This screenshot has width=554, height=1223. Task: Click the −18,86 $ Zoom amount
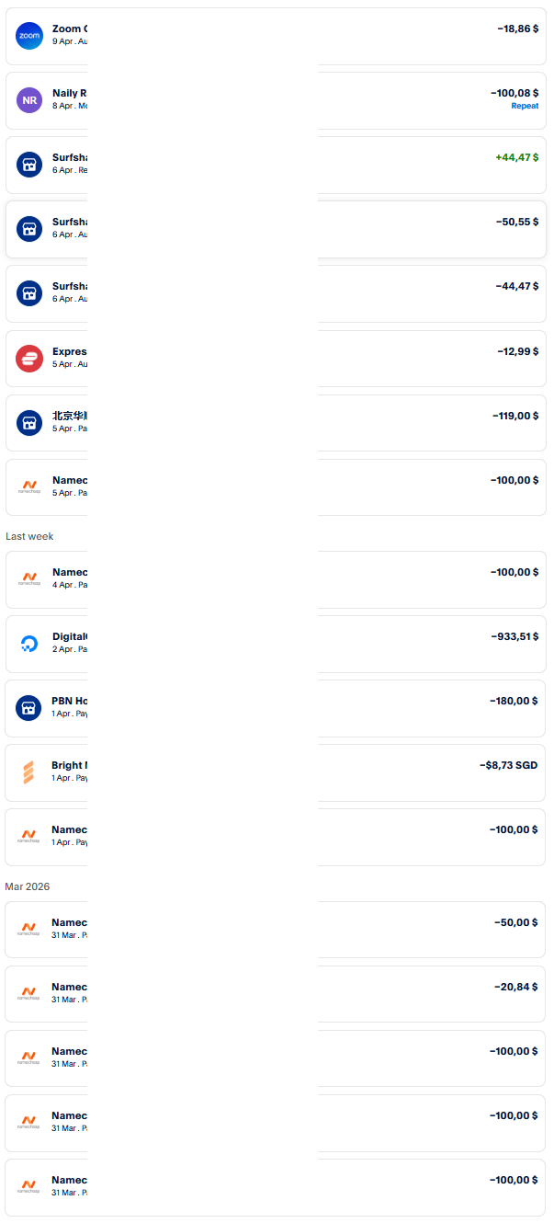[517, 29]
